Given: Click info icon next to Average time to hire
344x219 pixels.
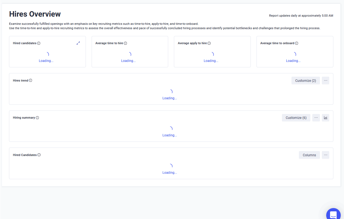Looking at the screenshot, I should [126, 43].
